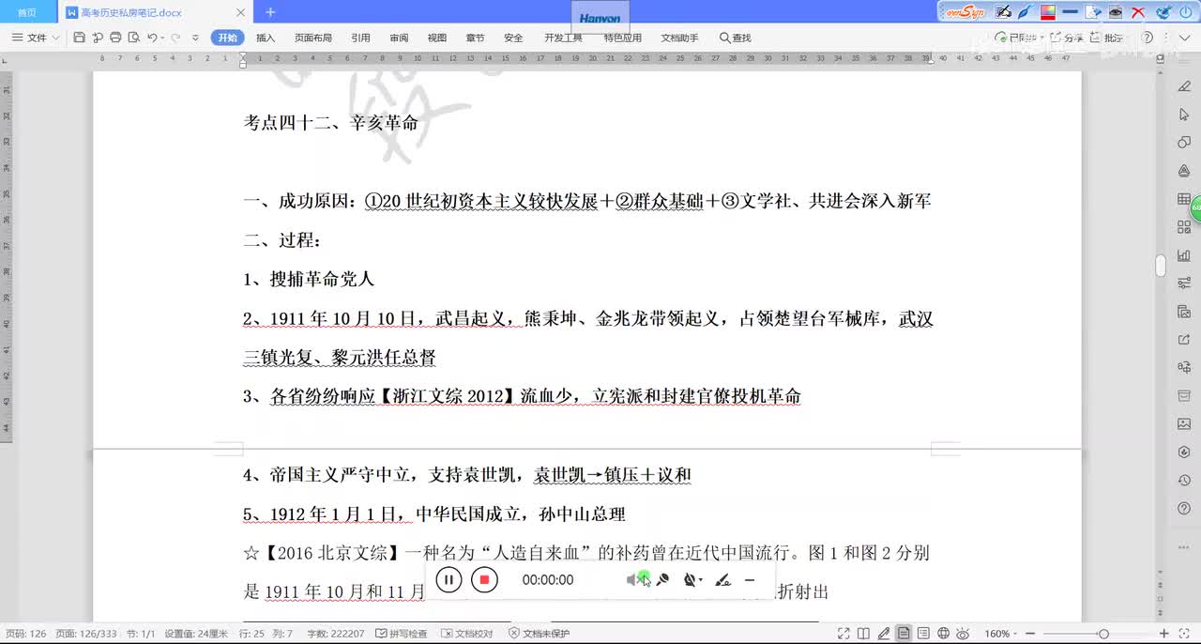Click the penSign eye visibility icon
The width and height of the screenshot is (1201, 644).
pyautogui.click(x=1116, y=12)
